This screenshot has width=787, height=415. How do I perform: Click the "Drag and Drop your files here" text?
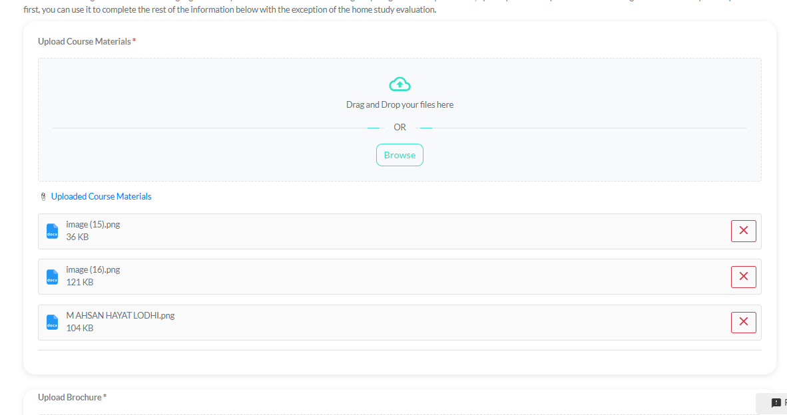tap(399, 105)
